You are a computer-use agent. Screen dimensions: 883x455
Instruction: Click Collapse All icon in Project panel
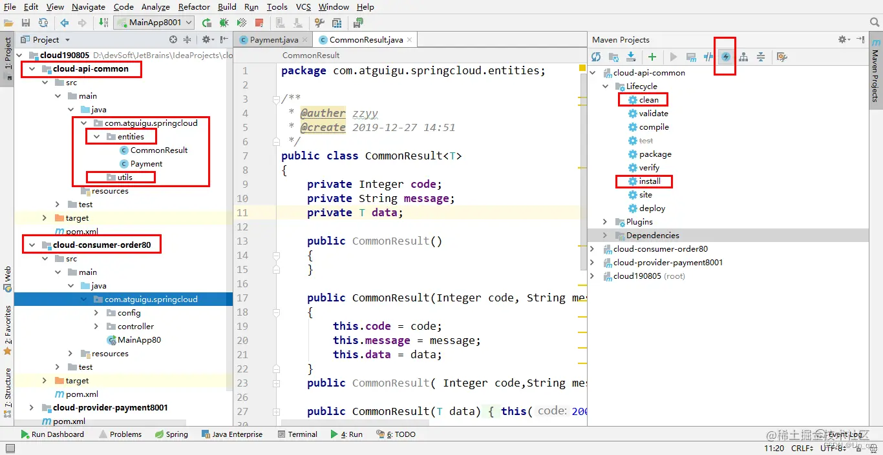pos(187,39)
